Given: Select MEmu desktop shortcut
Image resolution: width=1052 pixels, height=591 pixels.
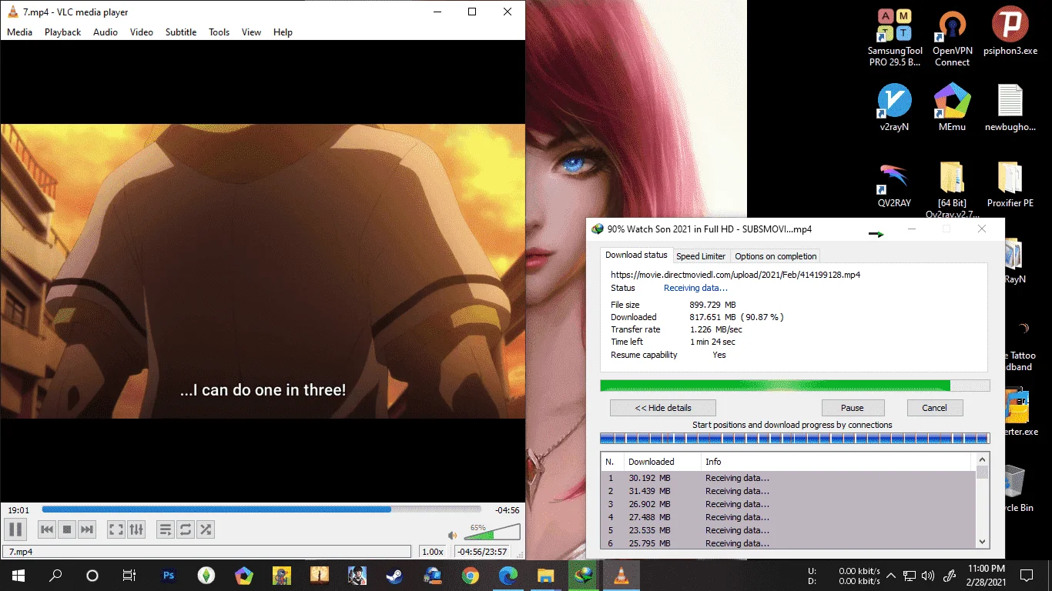Looking at the screenshot, I should coord(953,108).
